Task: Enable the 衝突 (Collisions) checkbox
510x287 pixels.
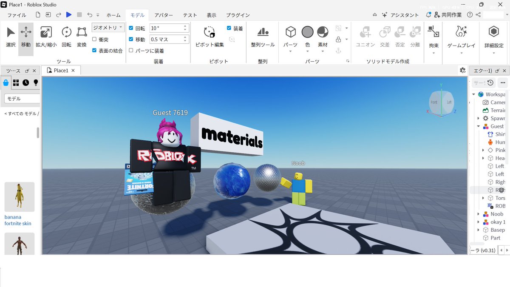Action: point(94,39)
